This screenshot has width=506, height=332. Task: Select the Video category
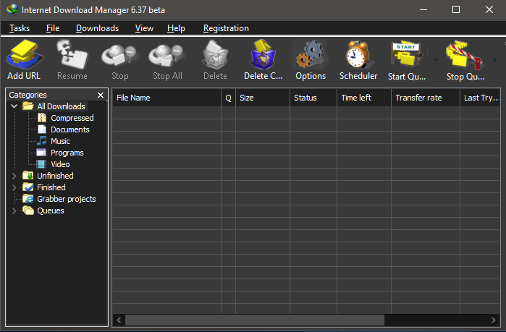click(60, 164)
